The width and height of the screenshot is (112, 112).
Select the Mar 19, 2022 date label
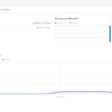click(60, 97)
